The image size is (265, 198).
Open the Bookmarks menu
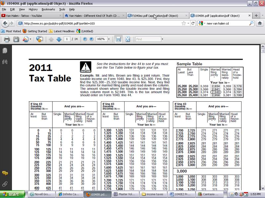tap(48, 10)
